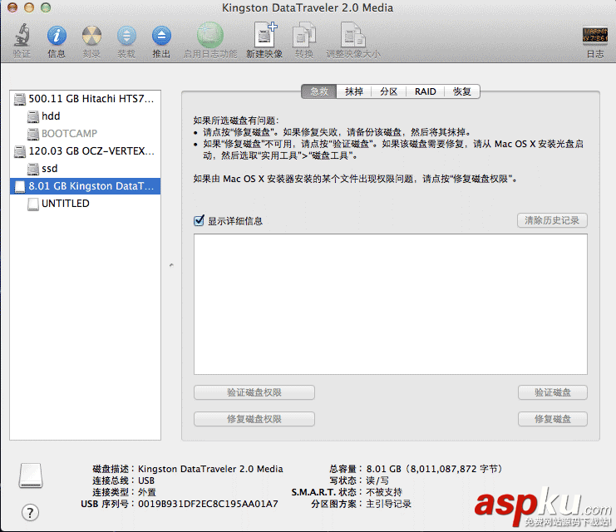Switch to the RAID tab

point(425,91)
